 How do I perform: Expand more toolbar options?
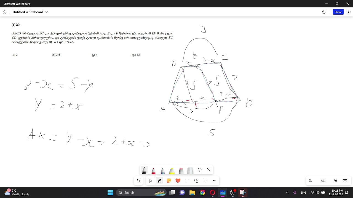tap(215, 181)
